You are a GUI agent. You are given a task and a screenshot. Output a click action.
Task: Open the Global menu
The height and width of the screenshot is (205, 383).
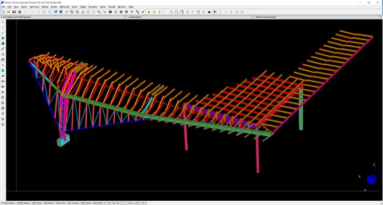coord(45,7)
